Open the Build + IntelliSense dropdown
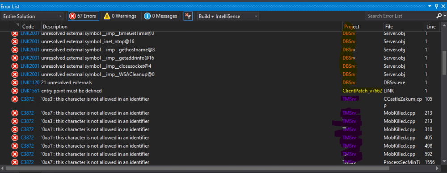Image resolution: width=447 pixels, height=173 pixels. pos(228,16)
